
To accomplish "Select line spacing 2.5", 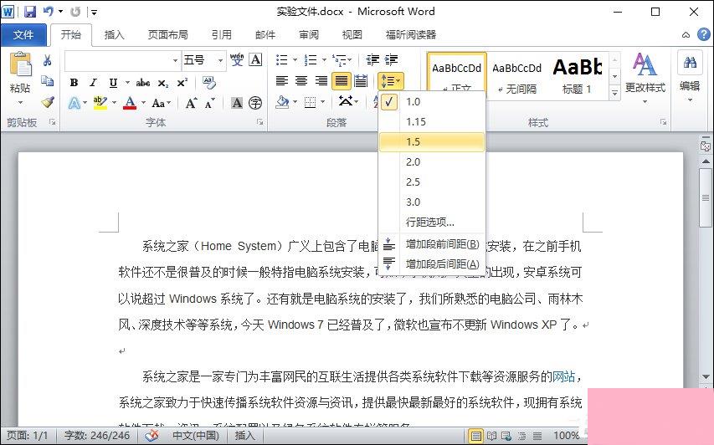I will point(432,182).
